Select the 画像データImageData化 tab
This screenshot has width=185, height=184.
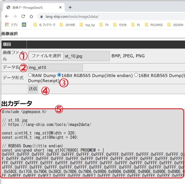[x=34, y=7]
